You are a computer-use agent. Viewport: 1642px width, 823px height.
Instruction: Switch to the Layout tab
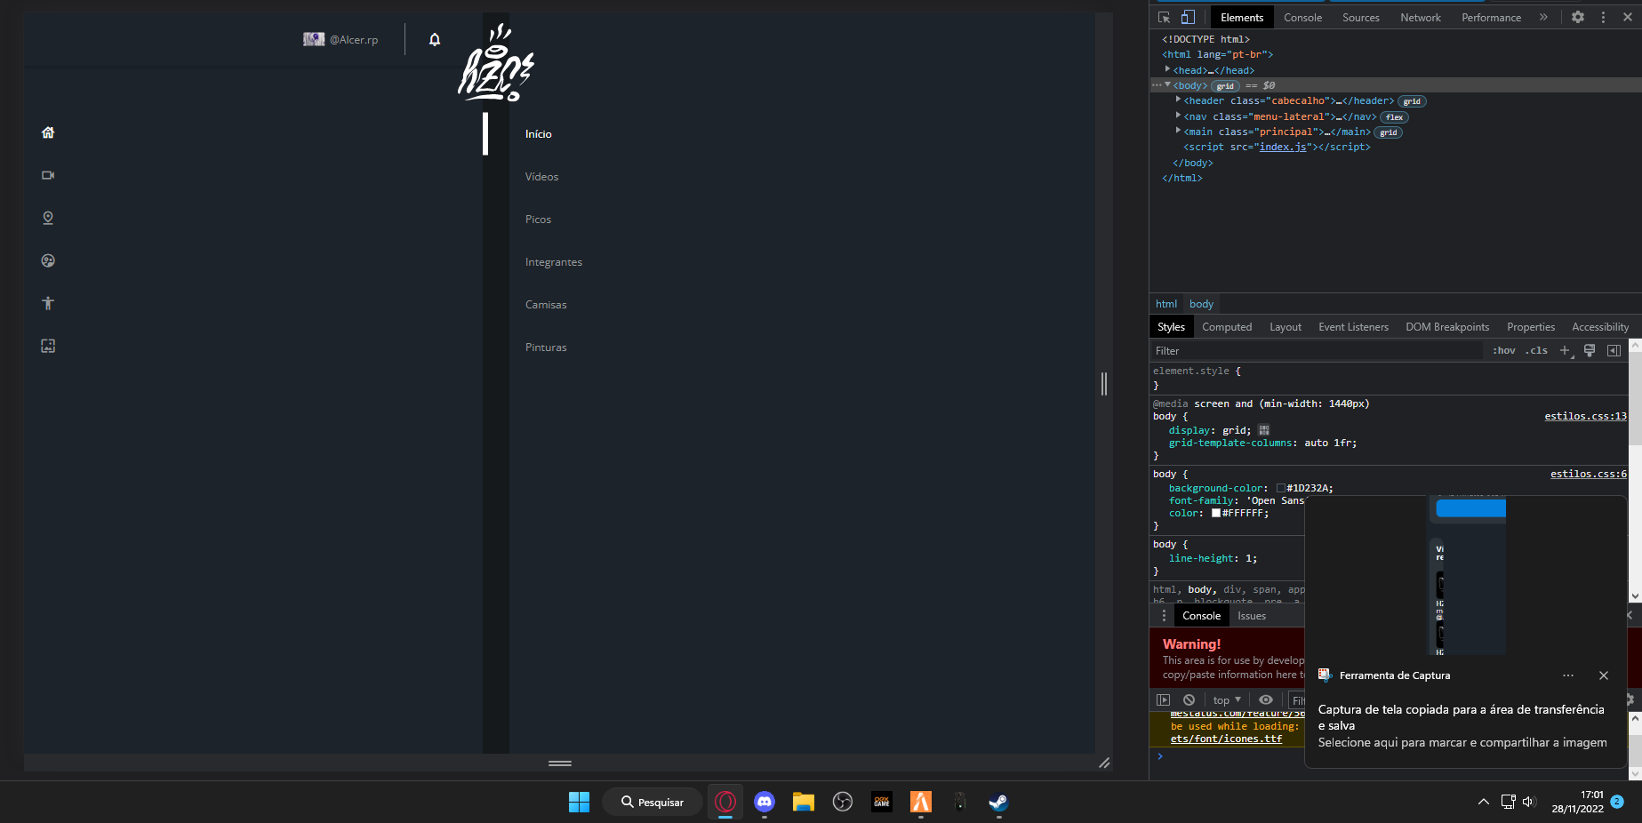pyautogui.click(x=1286, y=327)
